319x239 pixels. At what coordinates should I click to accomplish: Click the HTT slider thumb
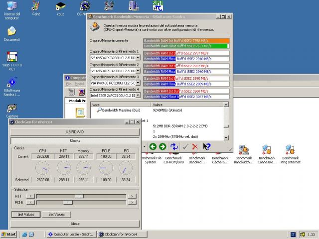pos(79,196)
